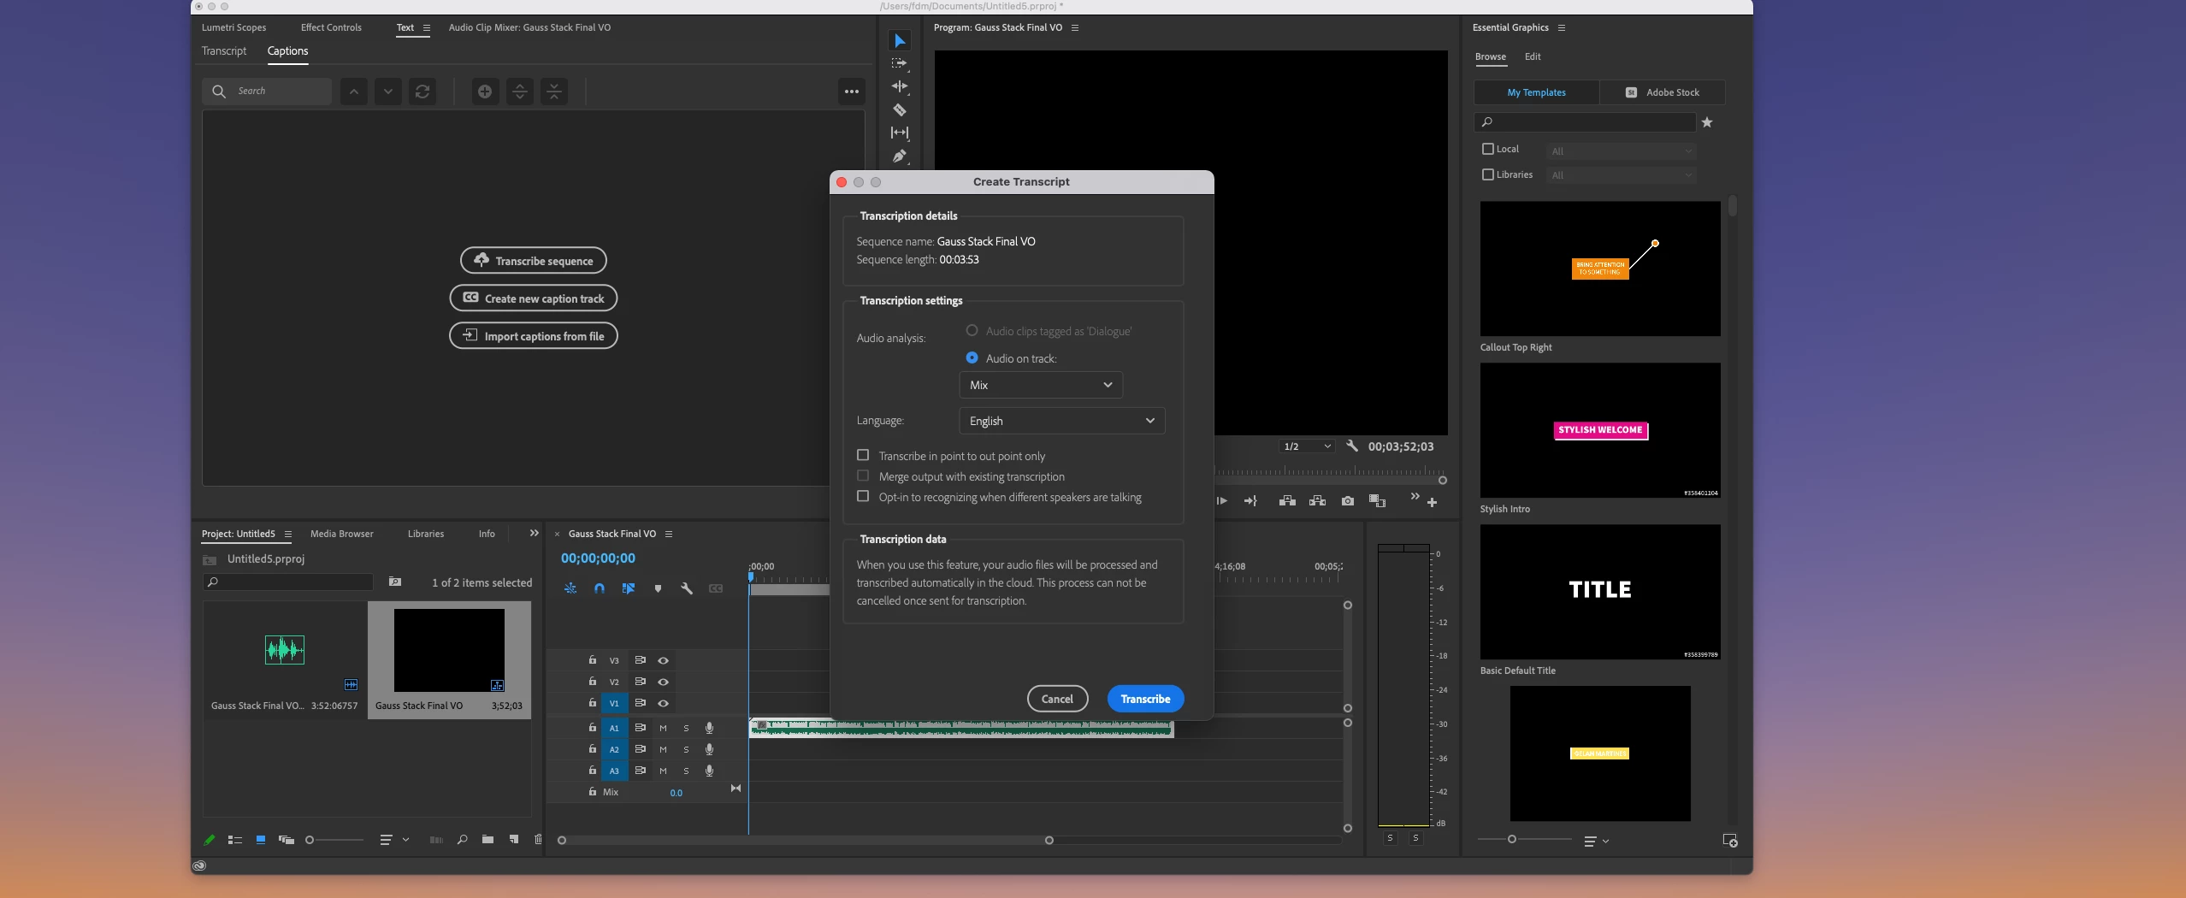Viewport: 2186px width, 898px height.
Task: Tick the Local checkbox in Essential Graphics
Action: click(1488, 149)
